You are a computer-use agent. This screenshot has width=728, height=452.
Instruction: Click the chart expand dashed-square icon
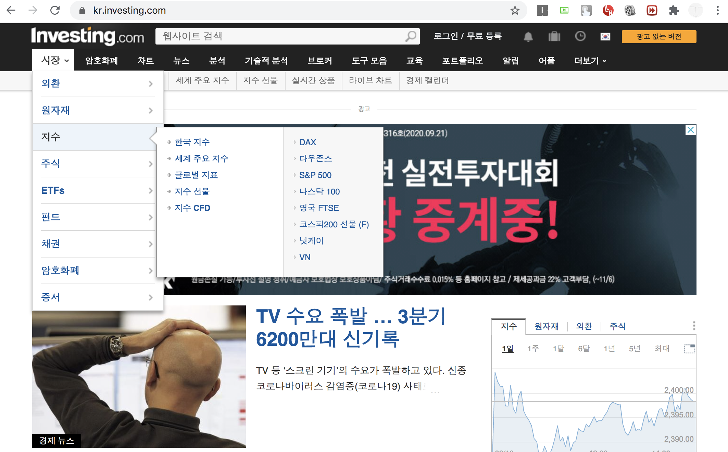pos(689,349)
